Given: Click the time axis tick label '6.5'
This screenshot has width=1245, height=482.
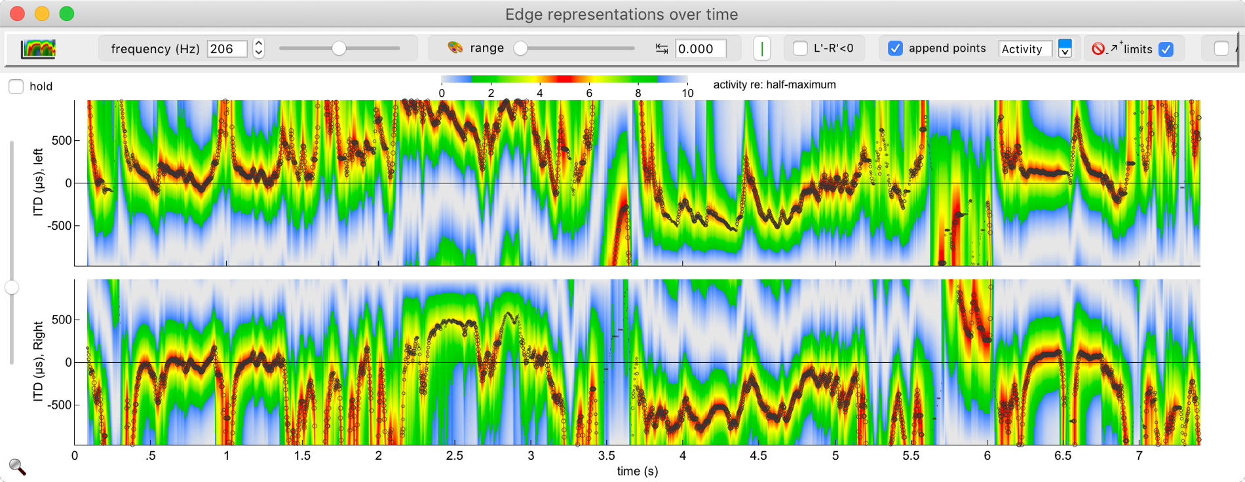Looking at the screenshot, I should [1063, 456].
